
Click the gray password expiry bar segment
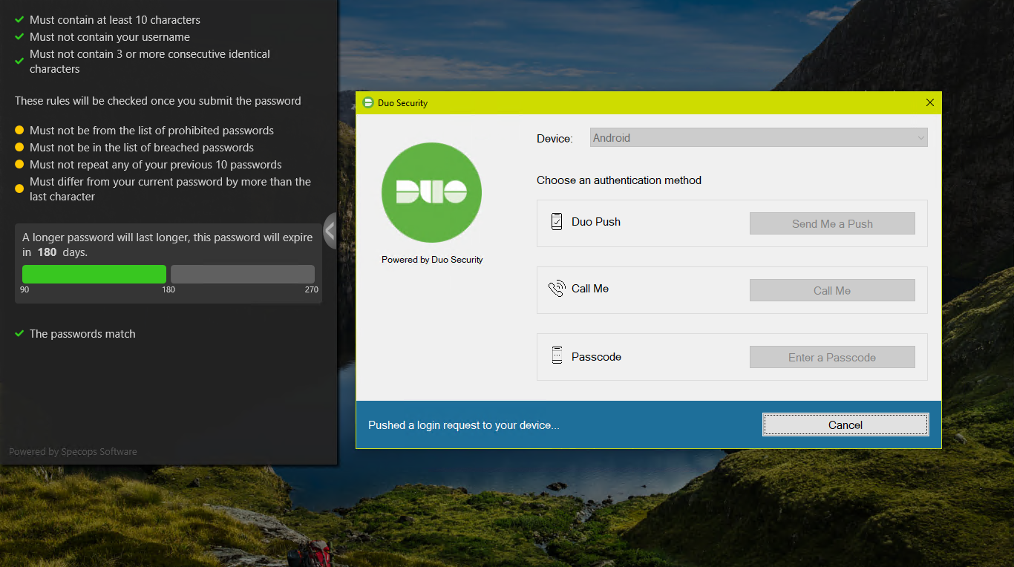tap(243, 274)
